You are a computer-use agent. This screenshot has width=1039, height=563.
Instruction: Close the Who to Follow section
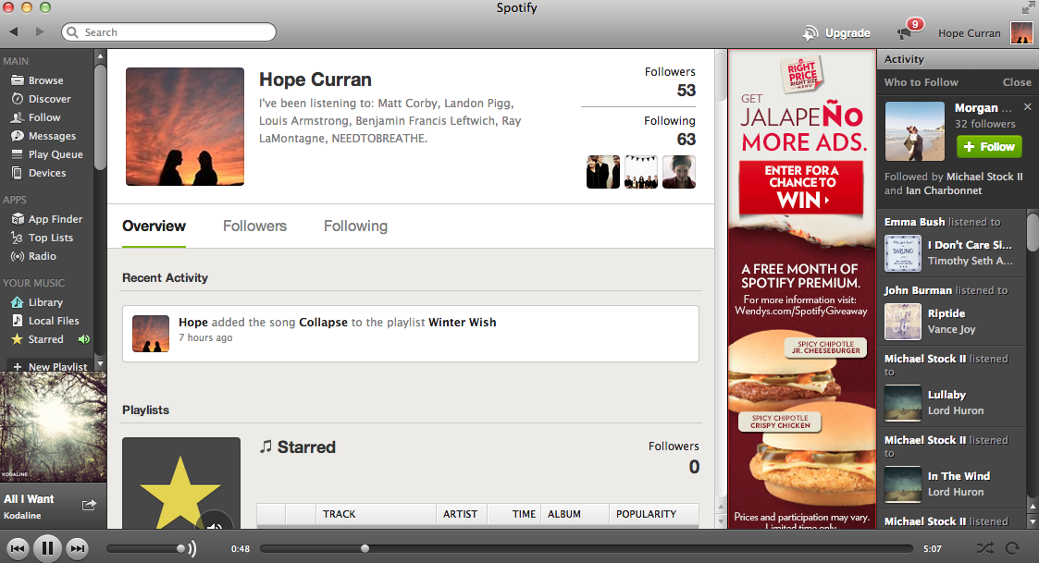1017,82
